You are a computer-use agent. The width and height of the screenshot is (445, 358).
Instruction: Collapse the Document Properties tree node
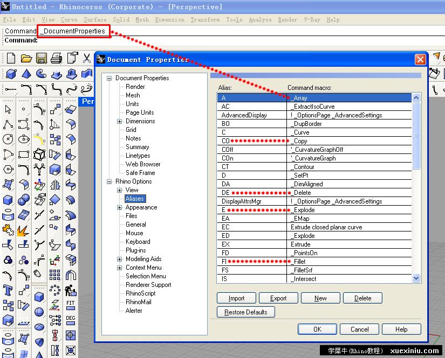point(109,78)
